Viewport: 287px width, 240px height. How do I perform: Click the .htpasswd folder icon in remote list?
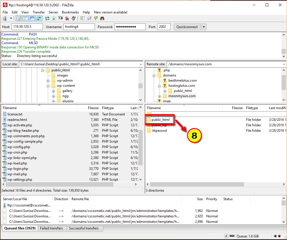click(149, 131)
